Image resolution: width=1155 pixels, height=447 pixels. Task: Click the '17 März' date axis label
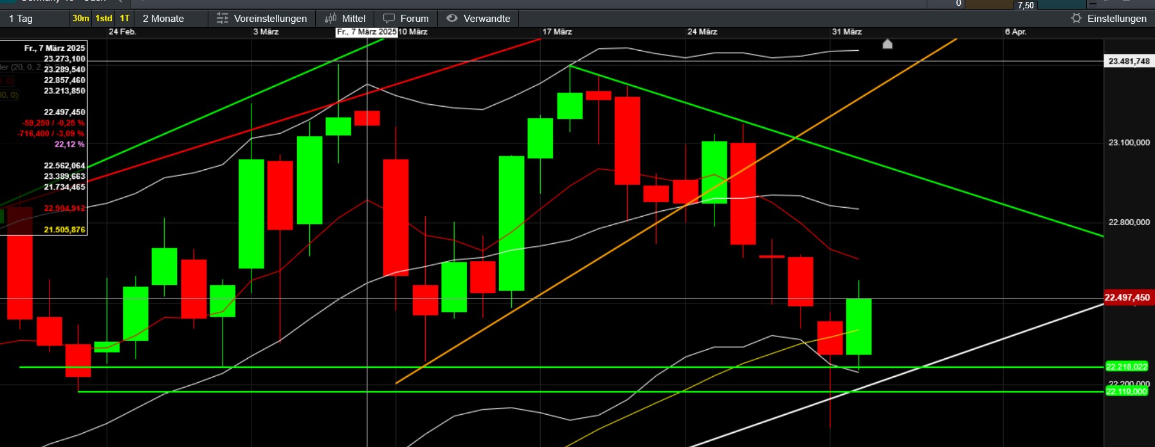tap(557, 32)
